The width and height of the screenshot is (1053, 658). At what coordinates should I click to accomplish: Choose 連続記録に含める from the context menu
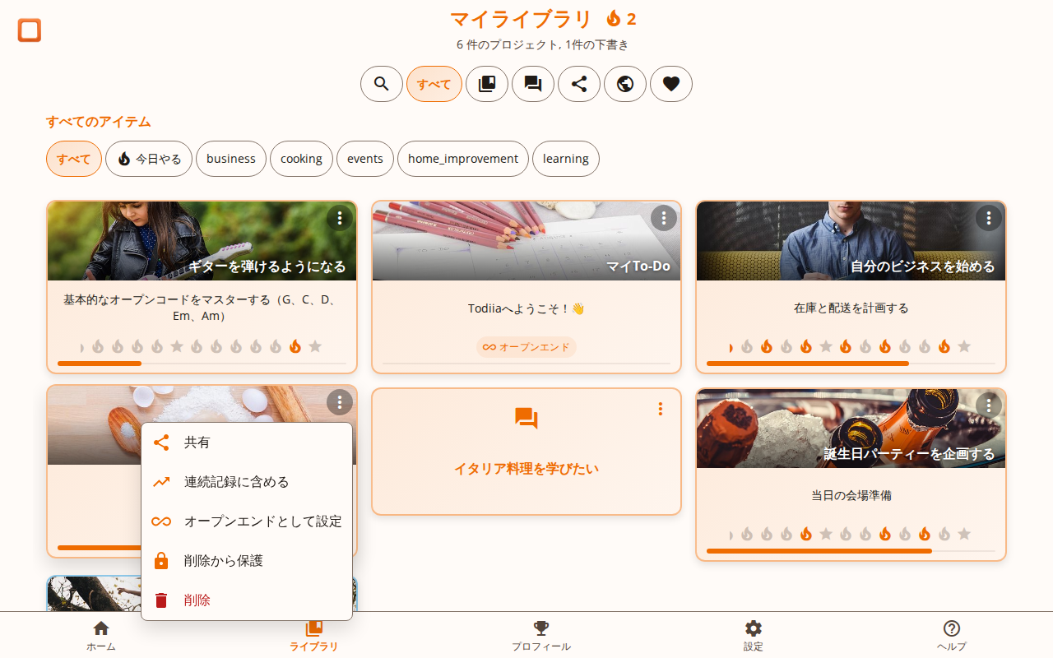(247, 482)
